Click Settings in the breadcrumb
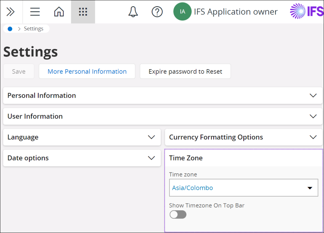The height and width of the screenshot is (233, 324). coord(33,28)
